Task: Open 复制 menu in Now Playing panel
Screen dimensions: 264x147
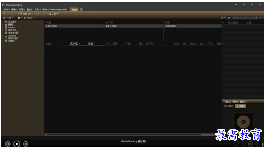Action: 243,101
